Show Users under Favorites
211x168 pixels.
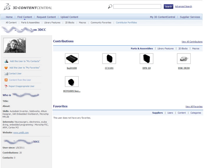tap(170, 113)
